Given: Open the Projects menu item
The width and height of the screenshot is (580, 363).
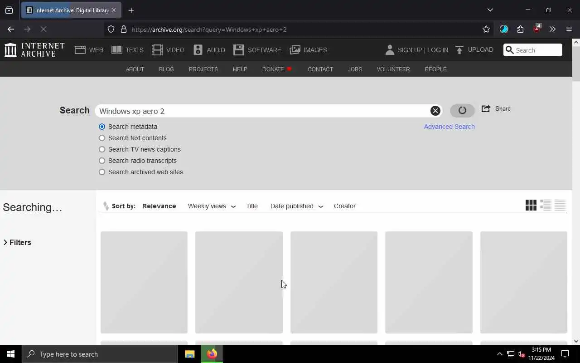Looking at the screenshot, I should click(x=203, y=69).
